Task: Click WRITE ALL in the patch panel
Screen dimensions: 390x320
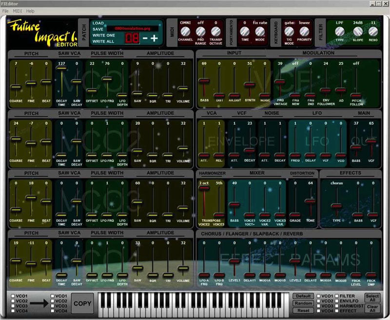Action: point(103,41)
